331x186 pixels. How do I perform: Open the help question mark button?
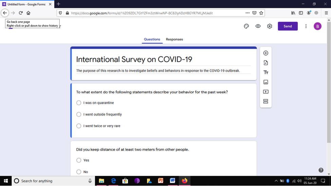tap(321, 170)
